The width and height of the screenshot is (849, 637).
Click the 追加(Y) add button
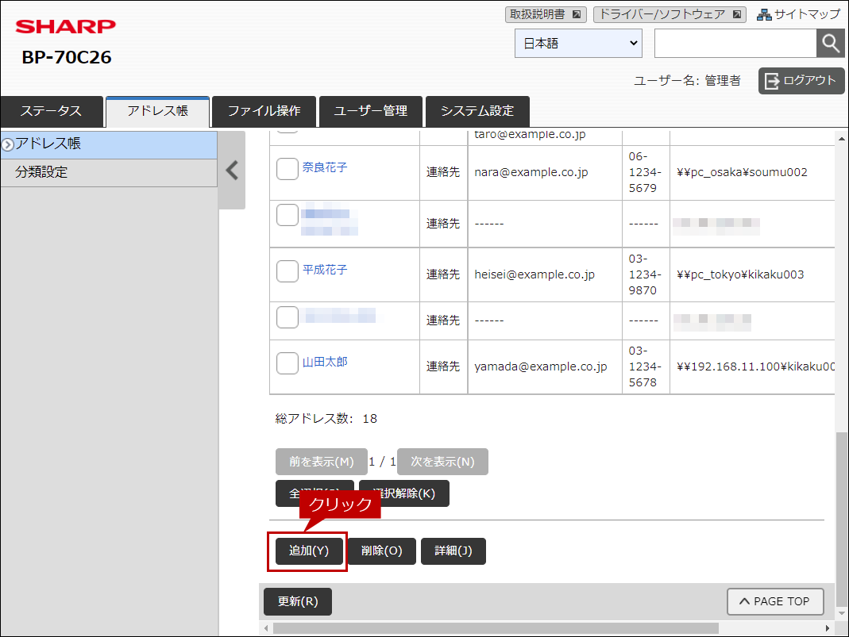[x=309, y=551]
